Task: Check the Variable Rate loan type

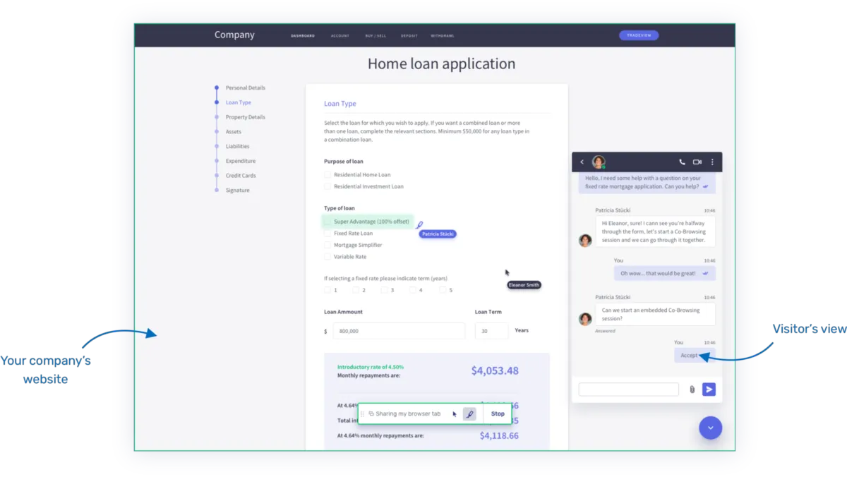Action: (327, 256)
